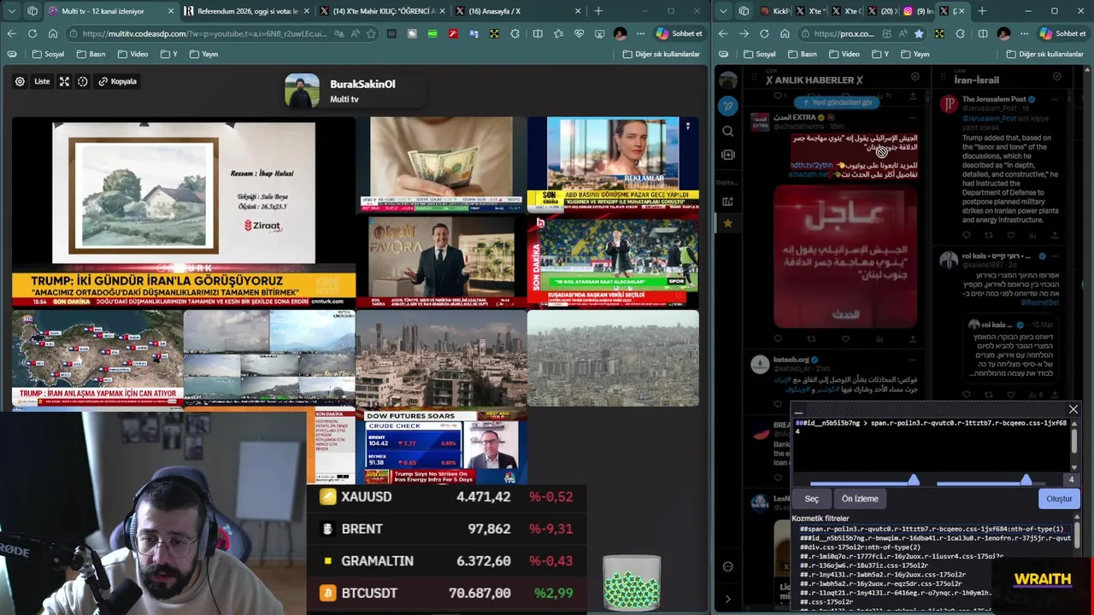This screenshot has width=1094, height=615.
Task: Open home page in left browser window
Action: (x=52, y=33)
